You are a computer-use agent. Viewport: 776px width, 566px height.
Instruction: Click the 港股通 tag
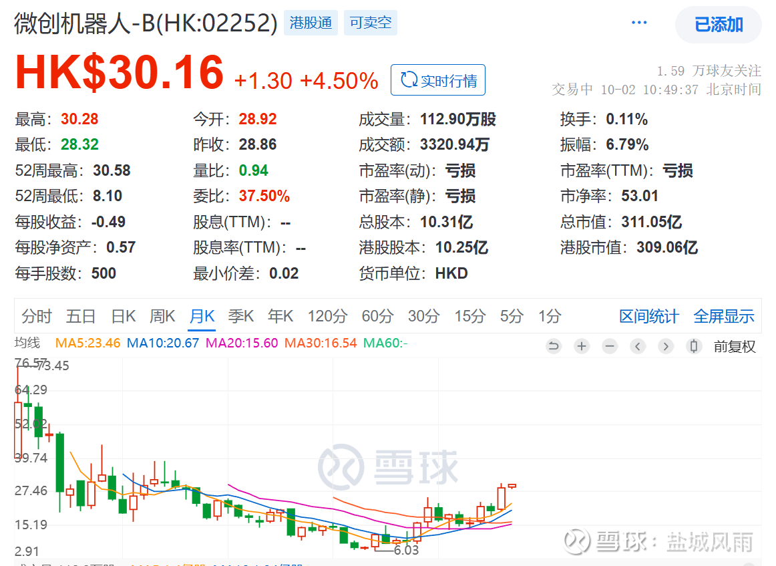[311, 23]
